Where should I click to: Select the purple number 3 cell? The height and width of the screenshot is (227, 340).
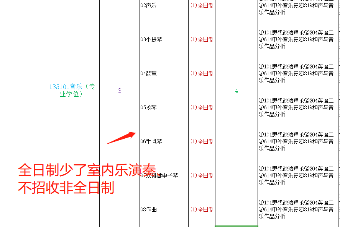pos(120,91)
